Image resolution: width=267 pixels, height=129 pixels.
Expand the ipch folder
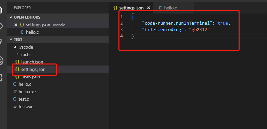[x=58, y=55]
